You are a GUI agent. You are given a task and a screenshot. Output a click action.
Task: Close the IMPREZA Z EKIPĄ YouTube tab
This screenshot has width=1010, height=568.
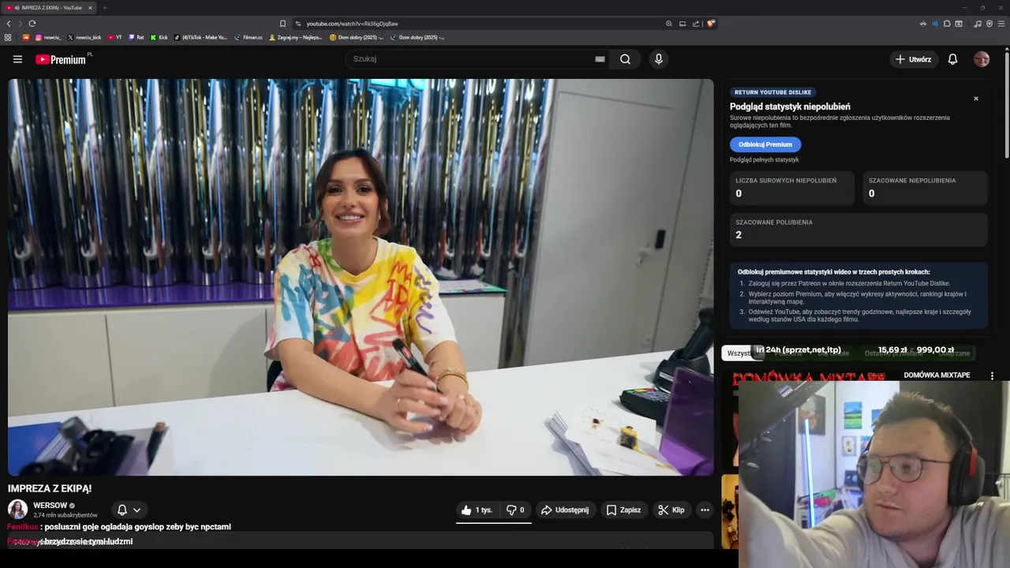pyautogui.click(x=90, y=8)
